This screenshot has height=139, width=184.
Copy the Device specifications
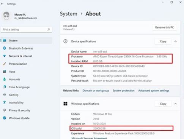point(163,41)
